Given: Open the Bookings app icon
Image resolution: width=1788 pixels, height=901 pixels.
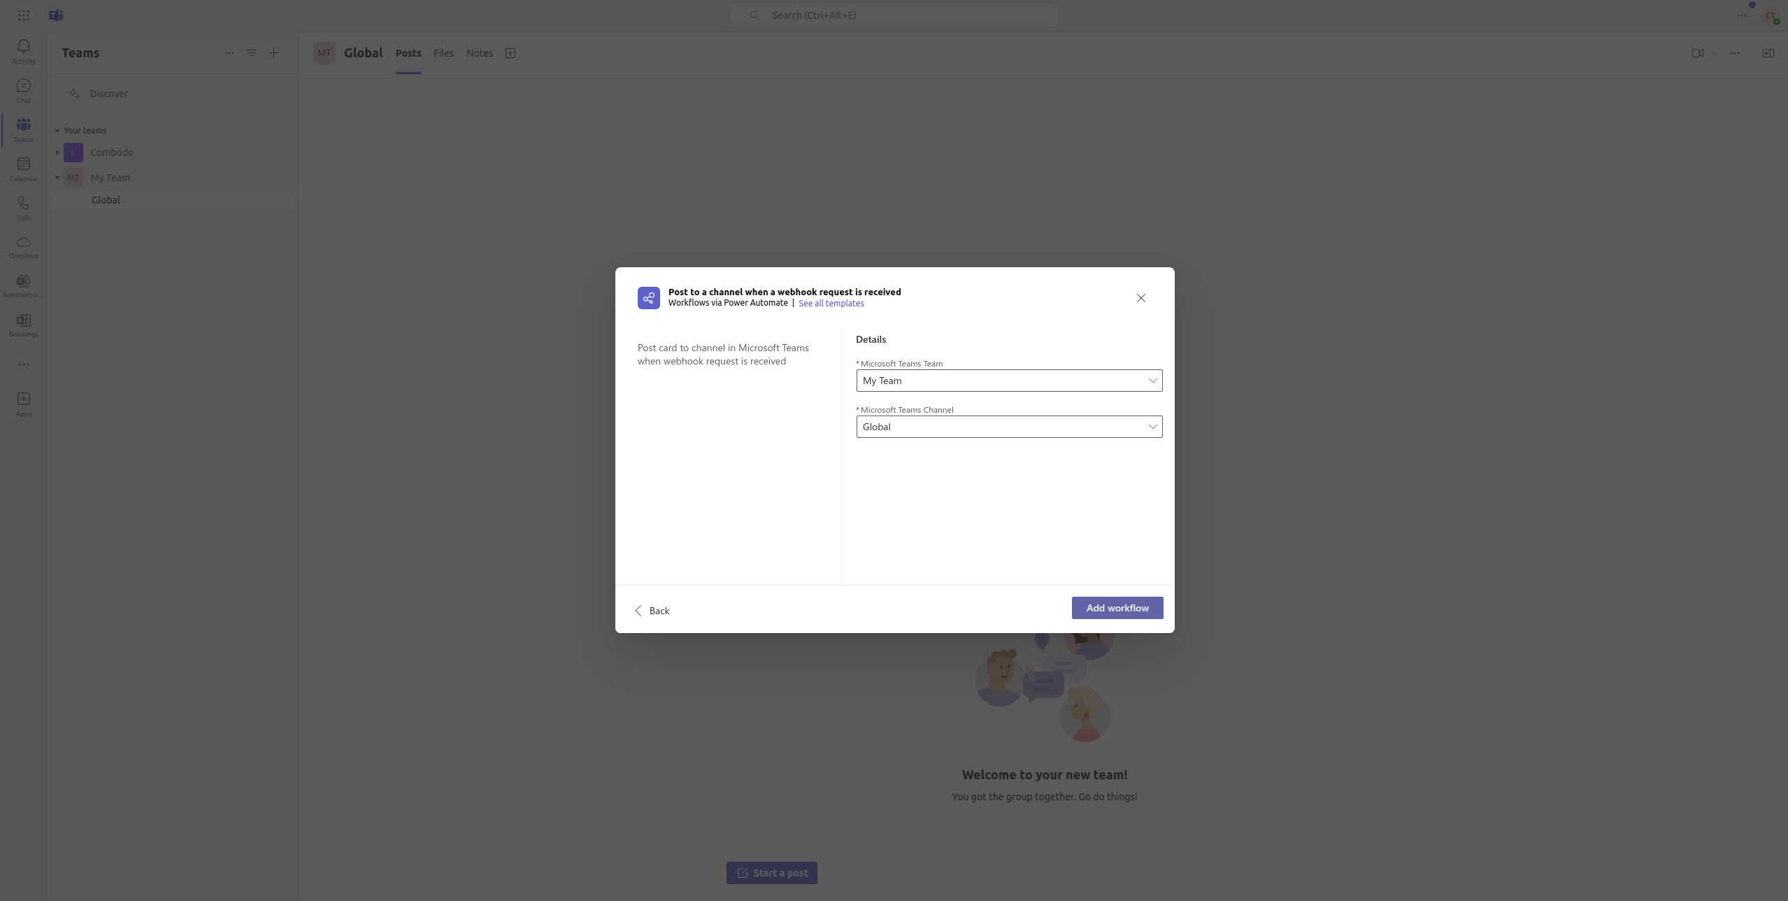Looking at the screenshot, I should click(23, 321).
